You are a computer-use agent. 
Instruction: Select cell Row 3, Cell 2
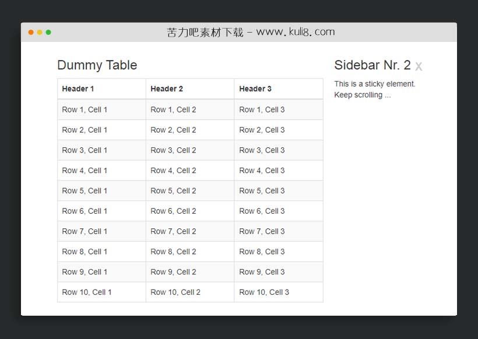(173, 150)
